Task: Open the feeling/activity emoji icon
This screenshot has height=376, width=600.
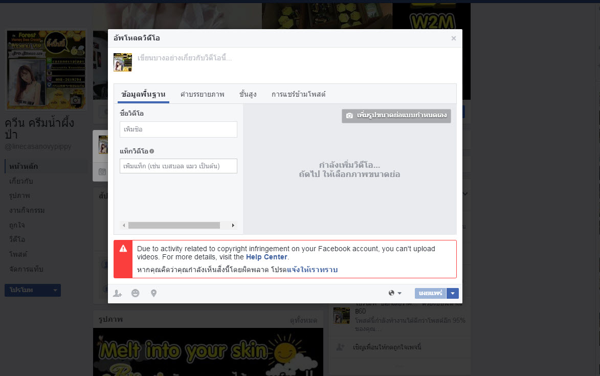Action: click(x=135, y=293)
